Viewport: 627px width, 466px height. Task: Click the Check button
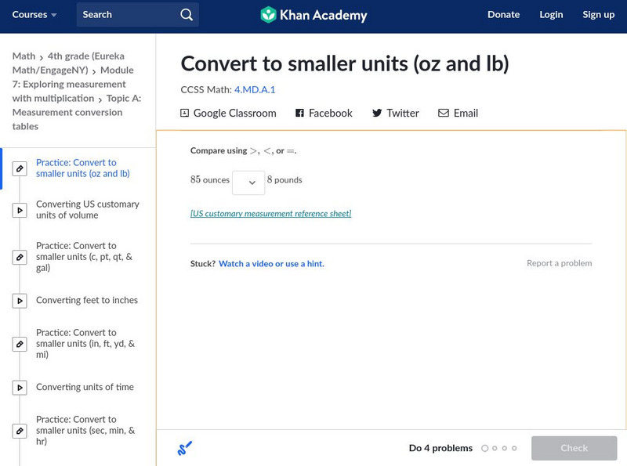(574, 448)
